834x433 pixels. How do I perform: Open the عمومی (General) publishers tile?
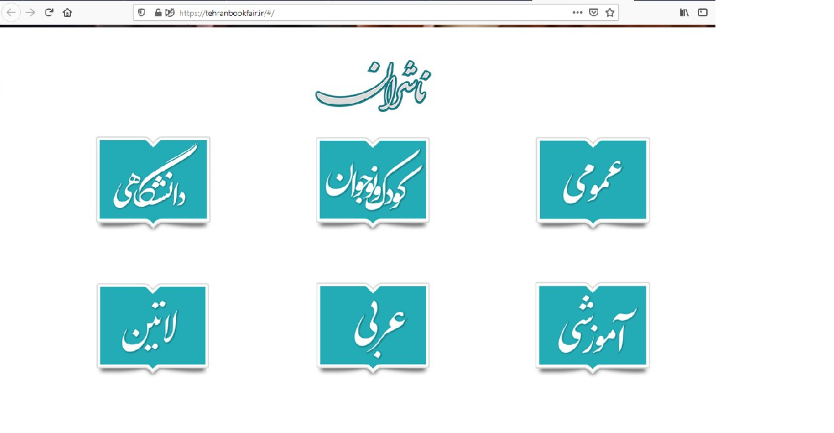593,183
